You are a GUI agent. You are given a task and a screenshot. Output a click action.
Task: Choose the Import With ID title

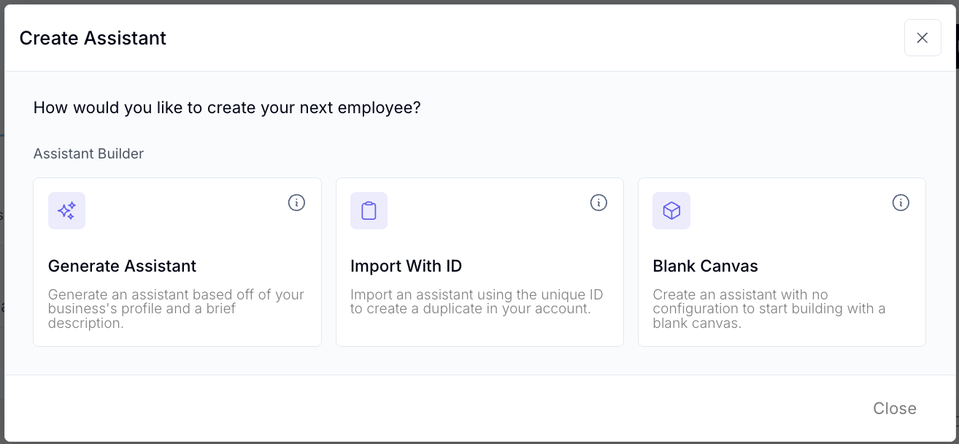pyautogui.click(x=406, y=266)
